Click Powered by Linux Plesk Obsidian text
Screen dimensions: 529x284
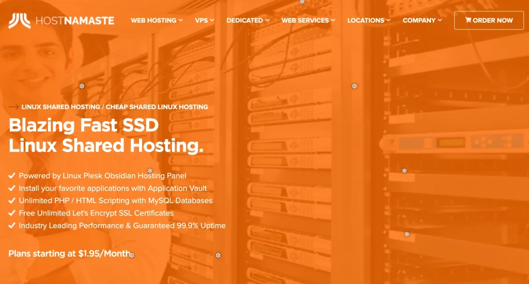(x=103, y=176)
